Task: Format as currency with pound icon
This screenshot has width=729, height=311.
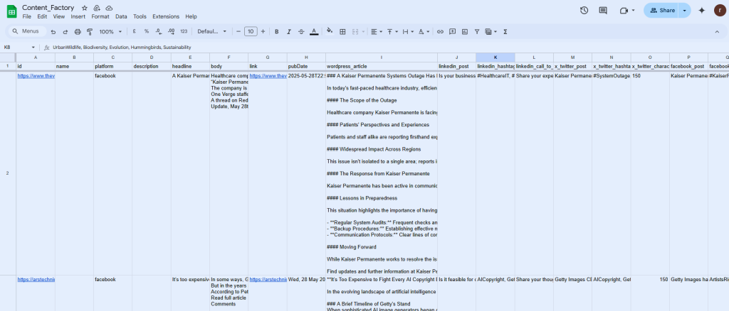Action: click(x=134, y=31)
